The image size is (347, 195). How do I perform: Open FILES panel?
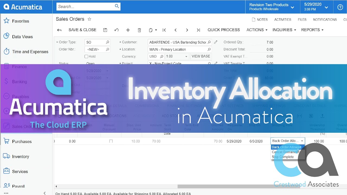pos(302,19)
